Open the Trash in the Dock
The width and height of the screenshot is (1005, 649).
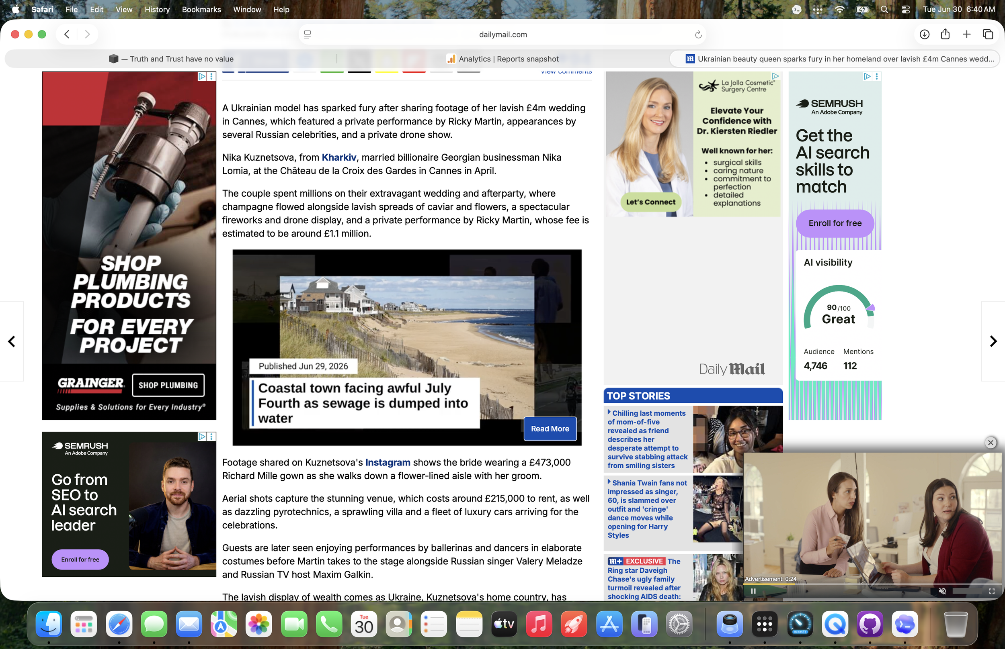[956, 624]
